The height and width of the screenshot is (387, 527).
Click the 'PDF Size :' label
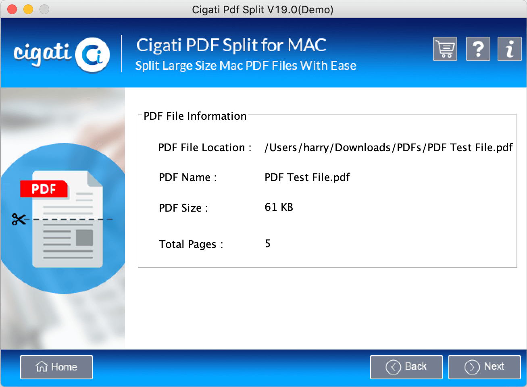pyautogui.click(x=183, y=208)
